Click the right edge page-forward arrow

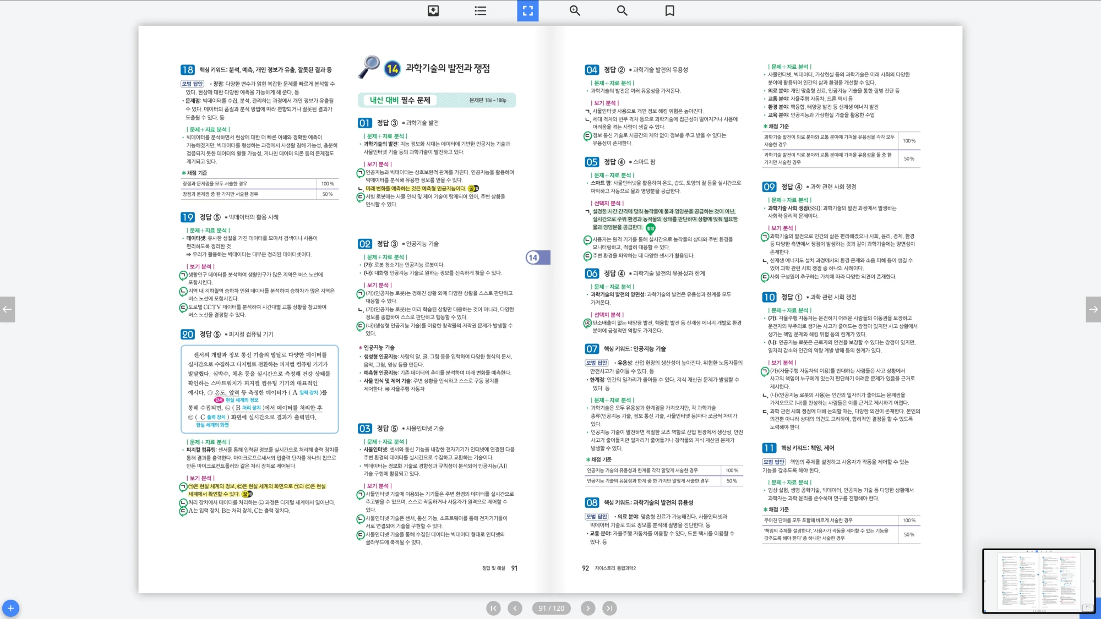click(x=1093, y=309)
